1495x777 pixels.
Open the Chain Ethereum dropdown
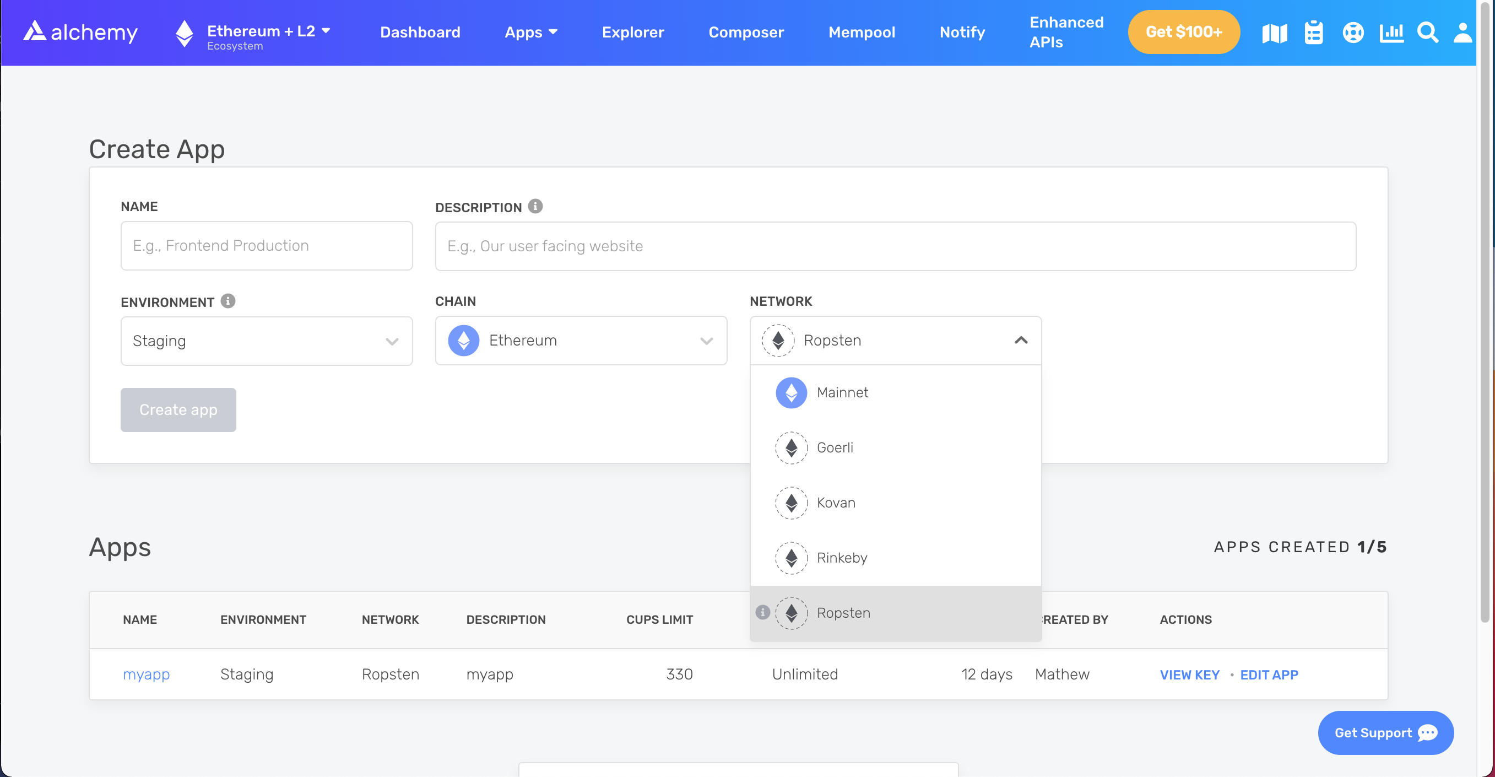[581, 341]
